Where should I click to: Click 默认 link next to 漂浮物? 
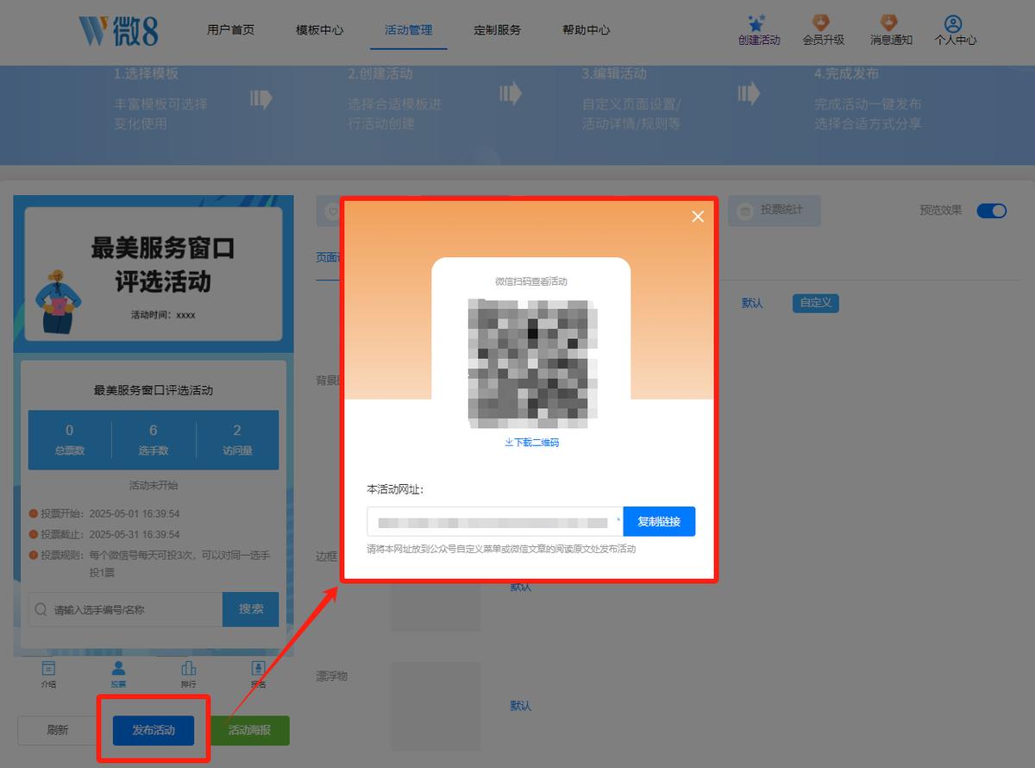tap(521, 705)
